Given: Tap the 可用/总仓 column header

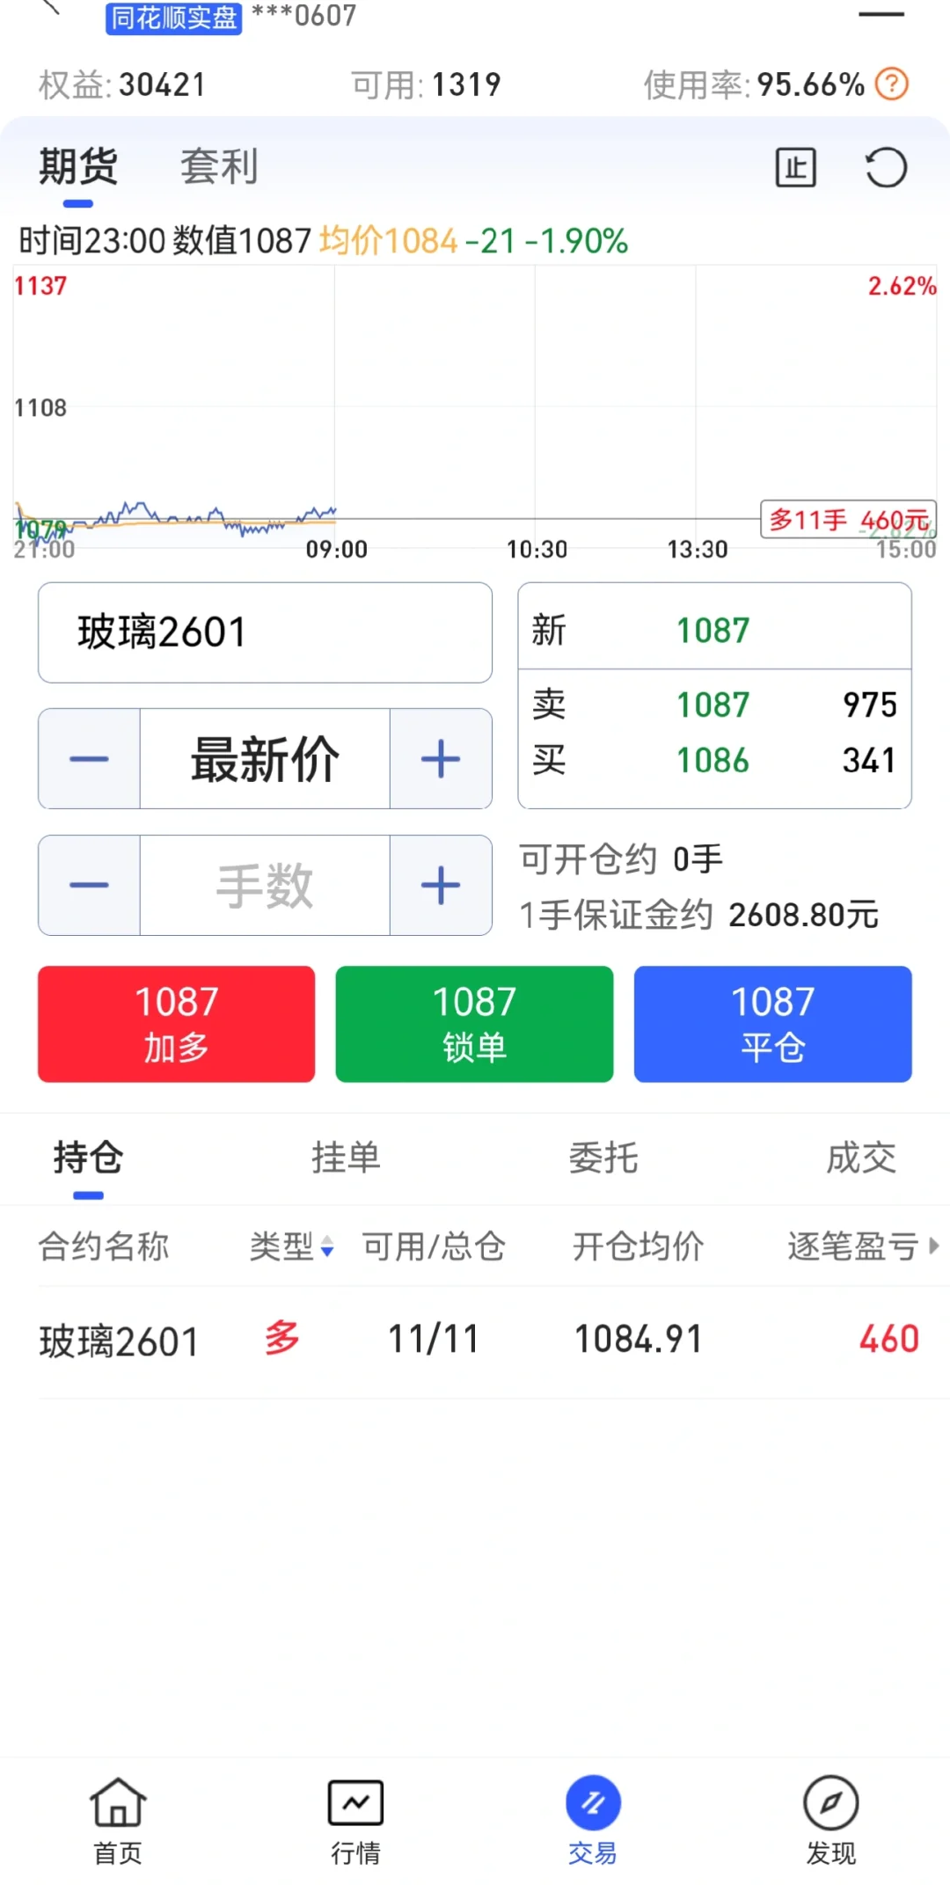Looking at the screenshot, I should (434, 1246).
